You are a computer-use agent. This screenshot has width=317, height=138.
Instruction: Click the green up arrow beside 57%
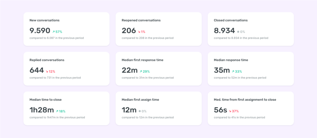coord(54,32)
